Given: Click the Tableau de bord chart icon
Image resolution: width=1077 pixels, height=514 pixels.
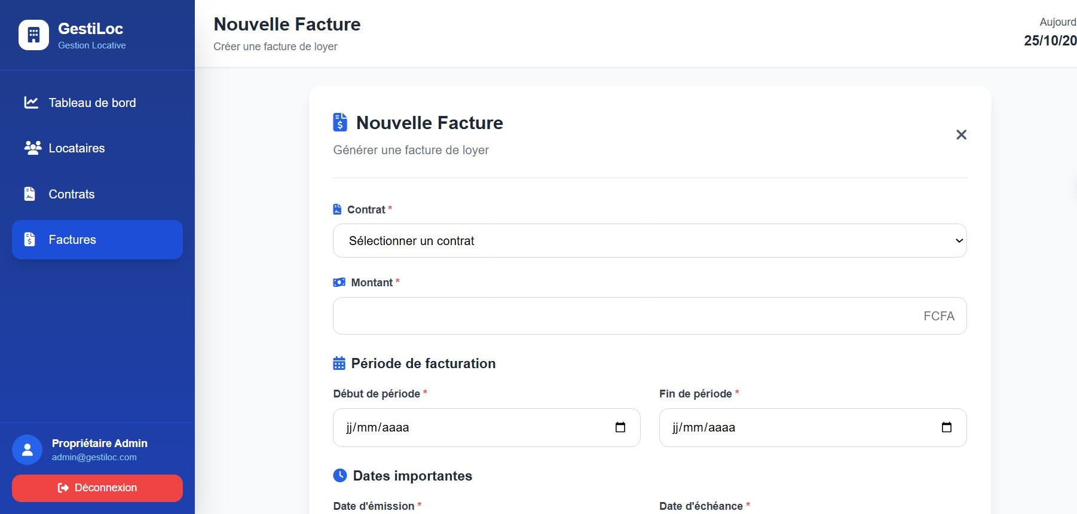Looking at the screenshot, I should coord(31,103).
